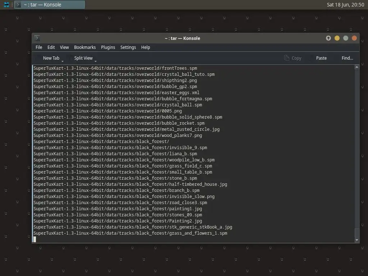Click the line ending with stone_b.spm
Screen dimensions: 368x276
point(115,178)
